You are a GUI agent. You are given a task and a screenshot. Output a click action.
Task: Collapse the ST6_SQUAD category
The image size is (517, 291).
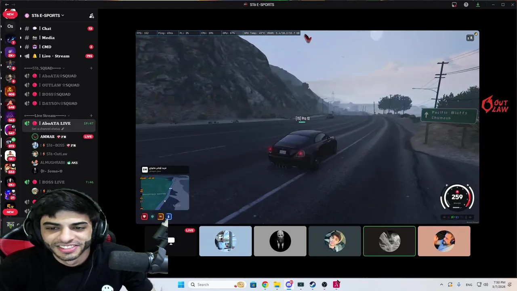click(x=44, y=68)
